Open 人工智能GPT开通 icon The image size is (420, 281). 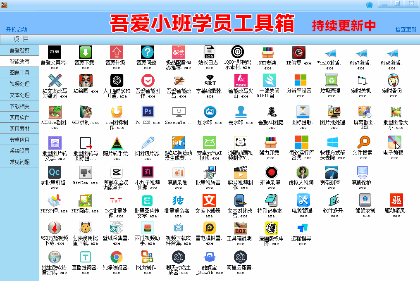coord(117,81)
